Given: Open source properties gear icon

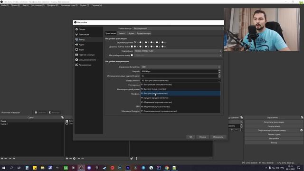Looking at the screenshot, I should pos(74,158).
